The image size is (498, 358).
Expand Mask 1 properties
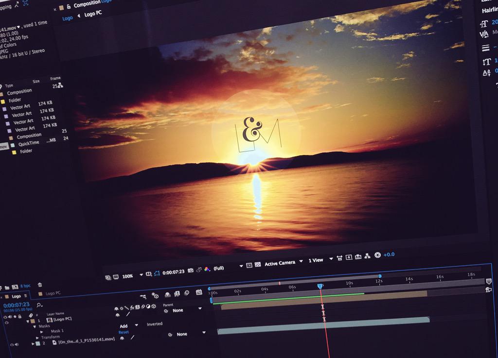[x=41, y=332]
